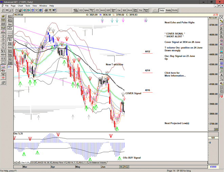224x172 pixels.
Task: Click the 06/29/22 date marker on the timeline
Action: (124, 167)
